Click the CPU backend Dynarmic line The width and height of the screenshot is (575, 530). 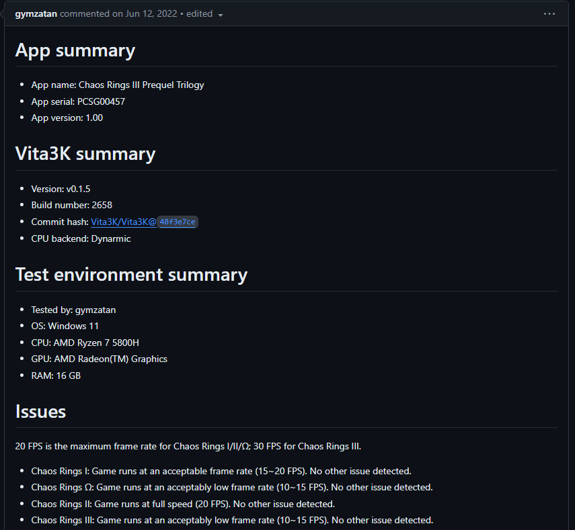(81, 238)
